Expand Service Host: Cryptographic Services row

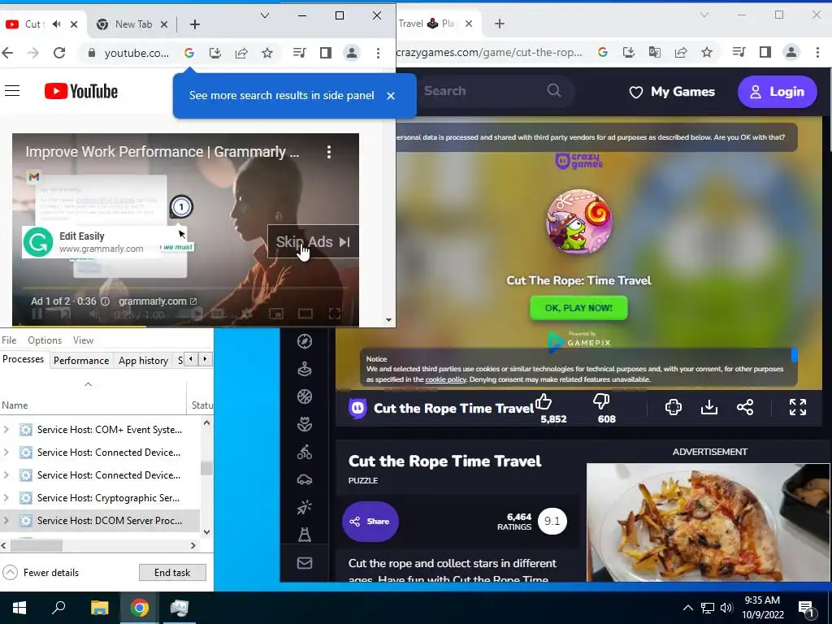(x=6, y=498)
